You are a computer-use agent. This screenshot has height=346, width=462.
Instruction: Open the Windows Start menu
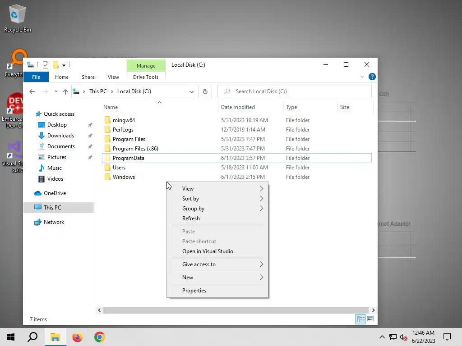11,337
